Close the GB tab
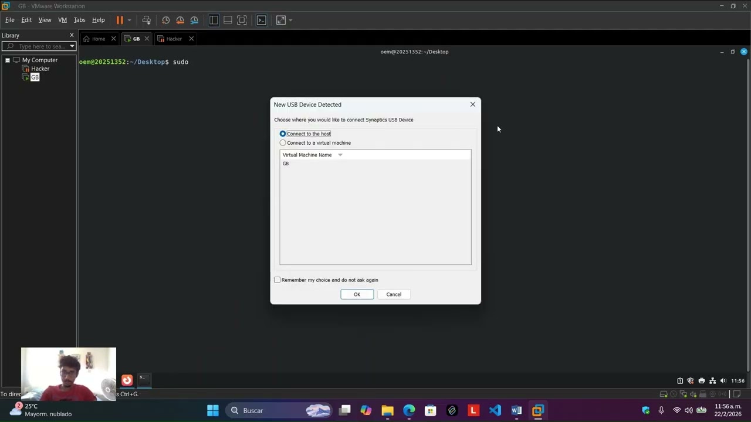 (147, 39)
